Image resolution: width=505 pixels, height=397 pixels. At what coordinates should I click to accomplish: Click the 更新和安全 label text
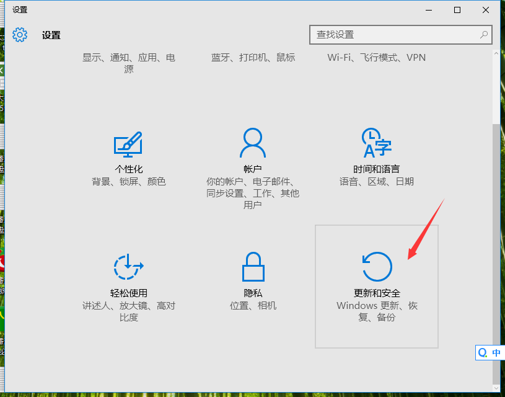tap(377, 293)
